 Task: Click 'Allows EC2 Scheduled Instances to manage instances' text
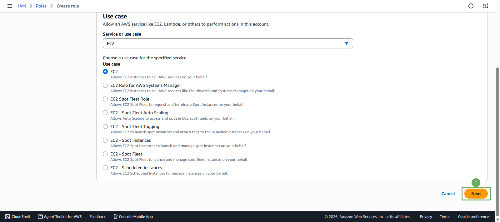(169, 173)
